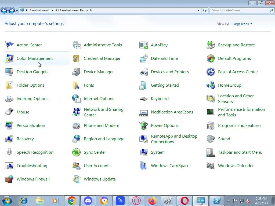Open the Credential Manager safe icon
The image size is (275, 206).
(x=77, y=58)
